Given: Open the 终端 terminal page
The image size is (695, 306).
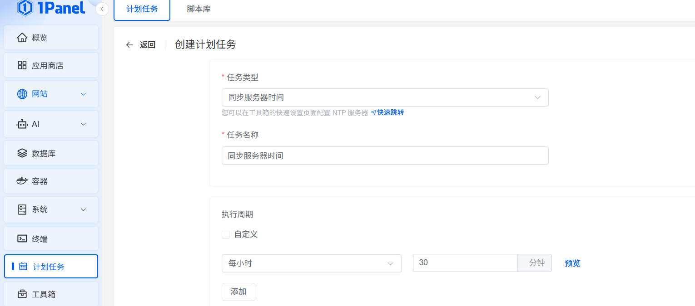Looking at the screenshot, I should tap(51, 238).
